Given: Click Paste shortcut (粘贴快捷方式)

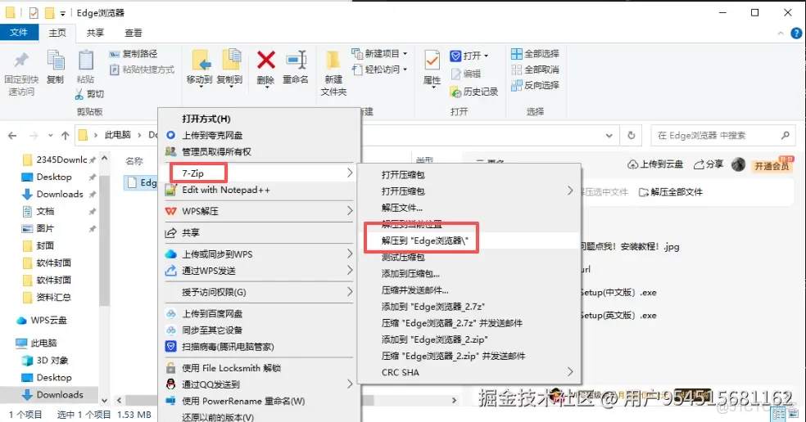Looking at the screenshot, I should coord(142,70).
